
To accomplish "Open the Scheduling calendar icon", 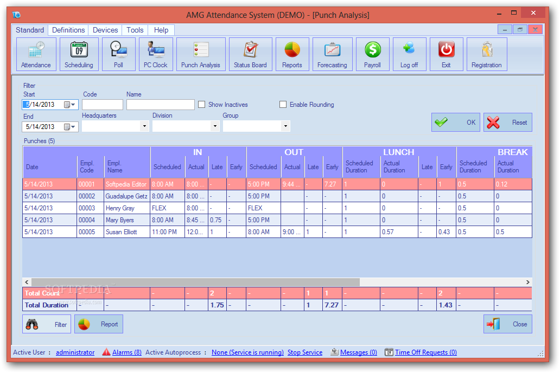I will tap(79, 54).
